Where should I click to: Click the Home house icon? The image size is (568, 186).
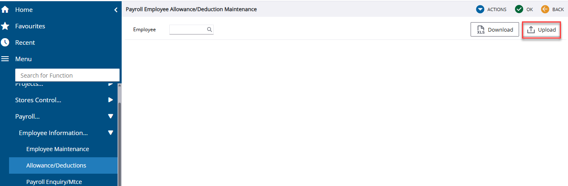(5, 9)
